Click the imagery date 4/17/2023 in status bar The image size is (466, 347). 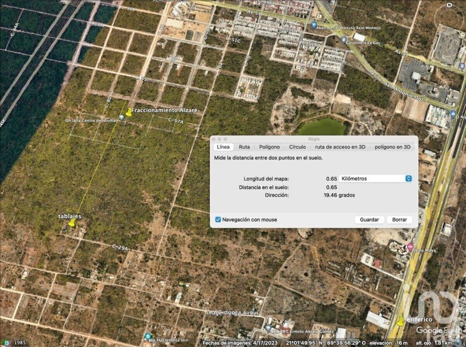(x=266, y=343)
